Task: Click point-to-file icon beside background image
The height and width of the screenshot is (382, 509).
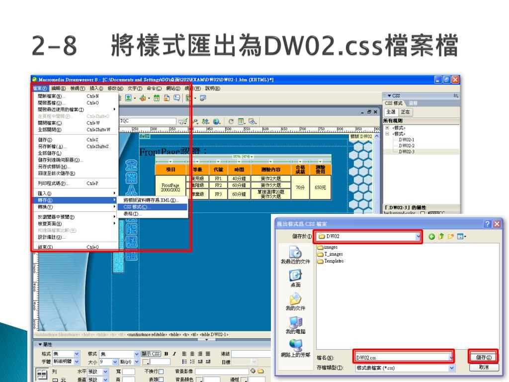Action: click(253, 371)
